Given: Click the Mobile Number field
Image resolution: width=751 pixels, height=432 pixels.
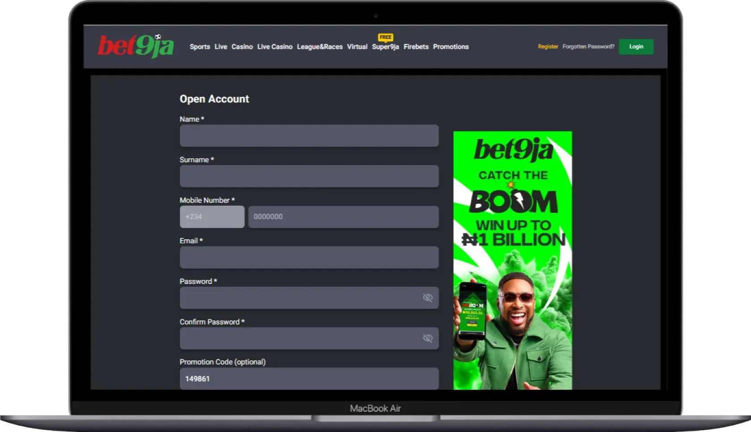Looking at the screenshot, I should pyautogui.click(x=343, y=217).
